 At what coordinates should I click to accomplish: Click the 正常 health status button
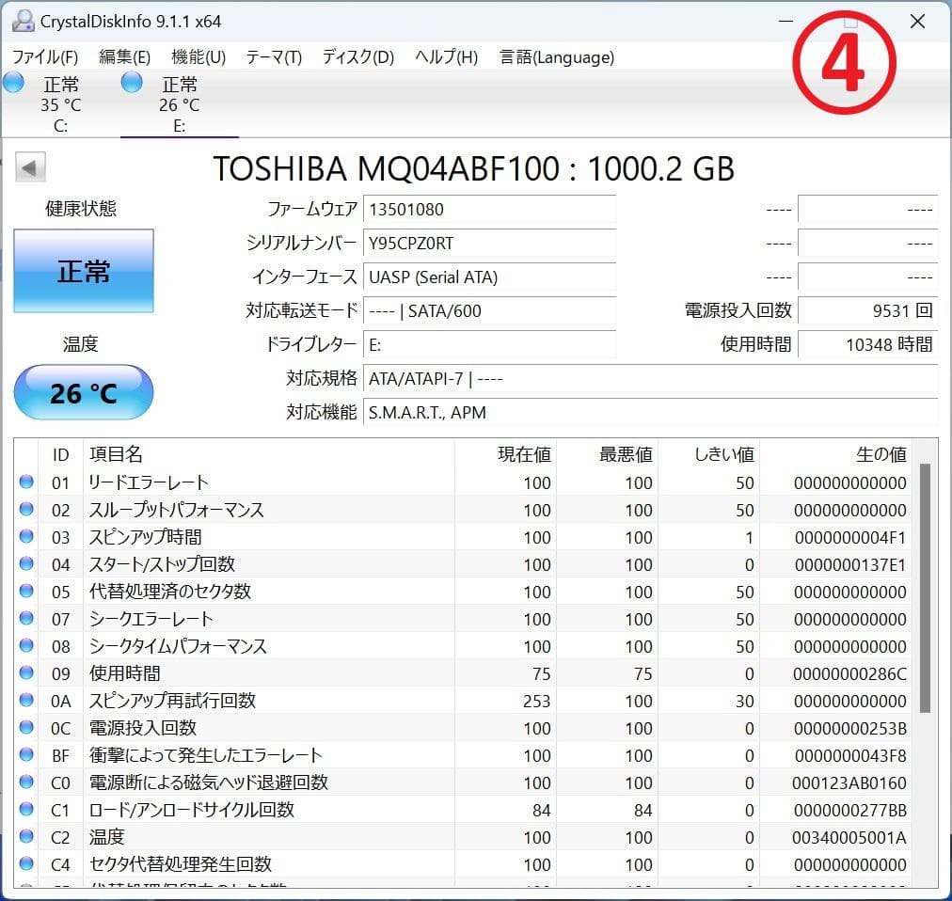pyautogui.click(x=83, y=272)
